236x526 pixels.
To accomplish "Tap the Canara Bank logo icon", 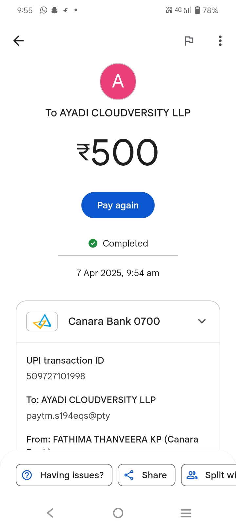I will (x=42, y=321).
